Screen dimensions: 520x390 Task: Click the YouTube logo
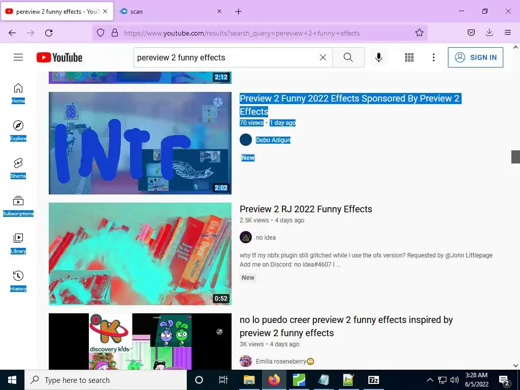click(x=59, y=57)
